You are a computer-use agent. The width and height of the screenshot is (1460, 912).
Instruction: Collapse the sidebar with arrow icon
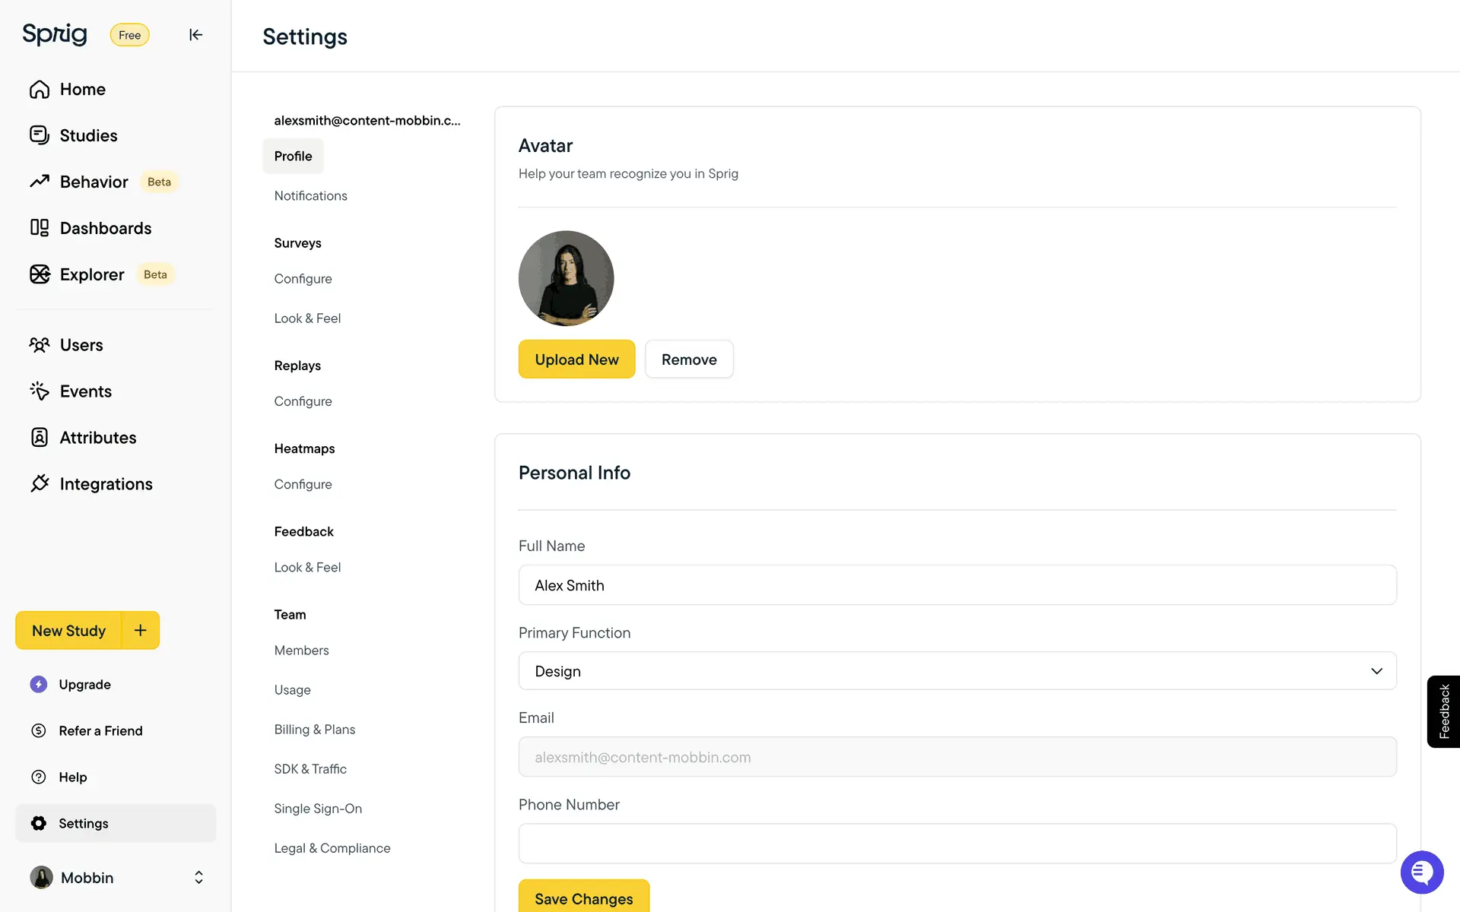(195, 35)
